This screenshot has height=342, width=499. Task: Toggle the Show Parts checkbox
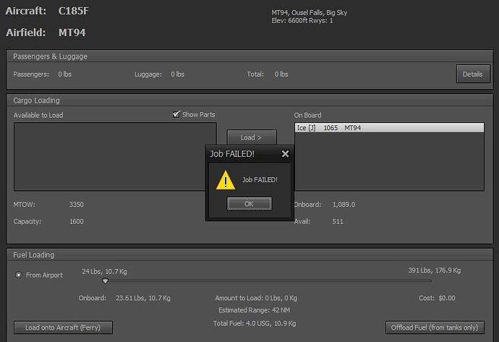coord(176,114)
